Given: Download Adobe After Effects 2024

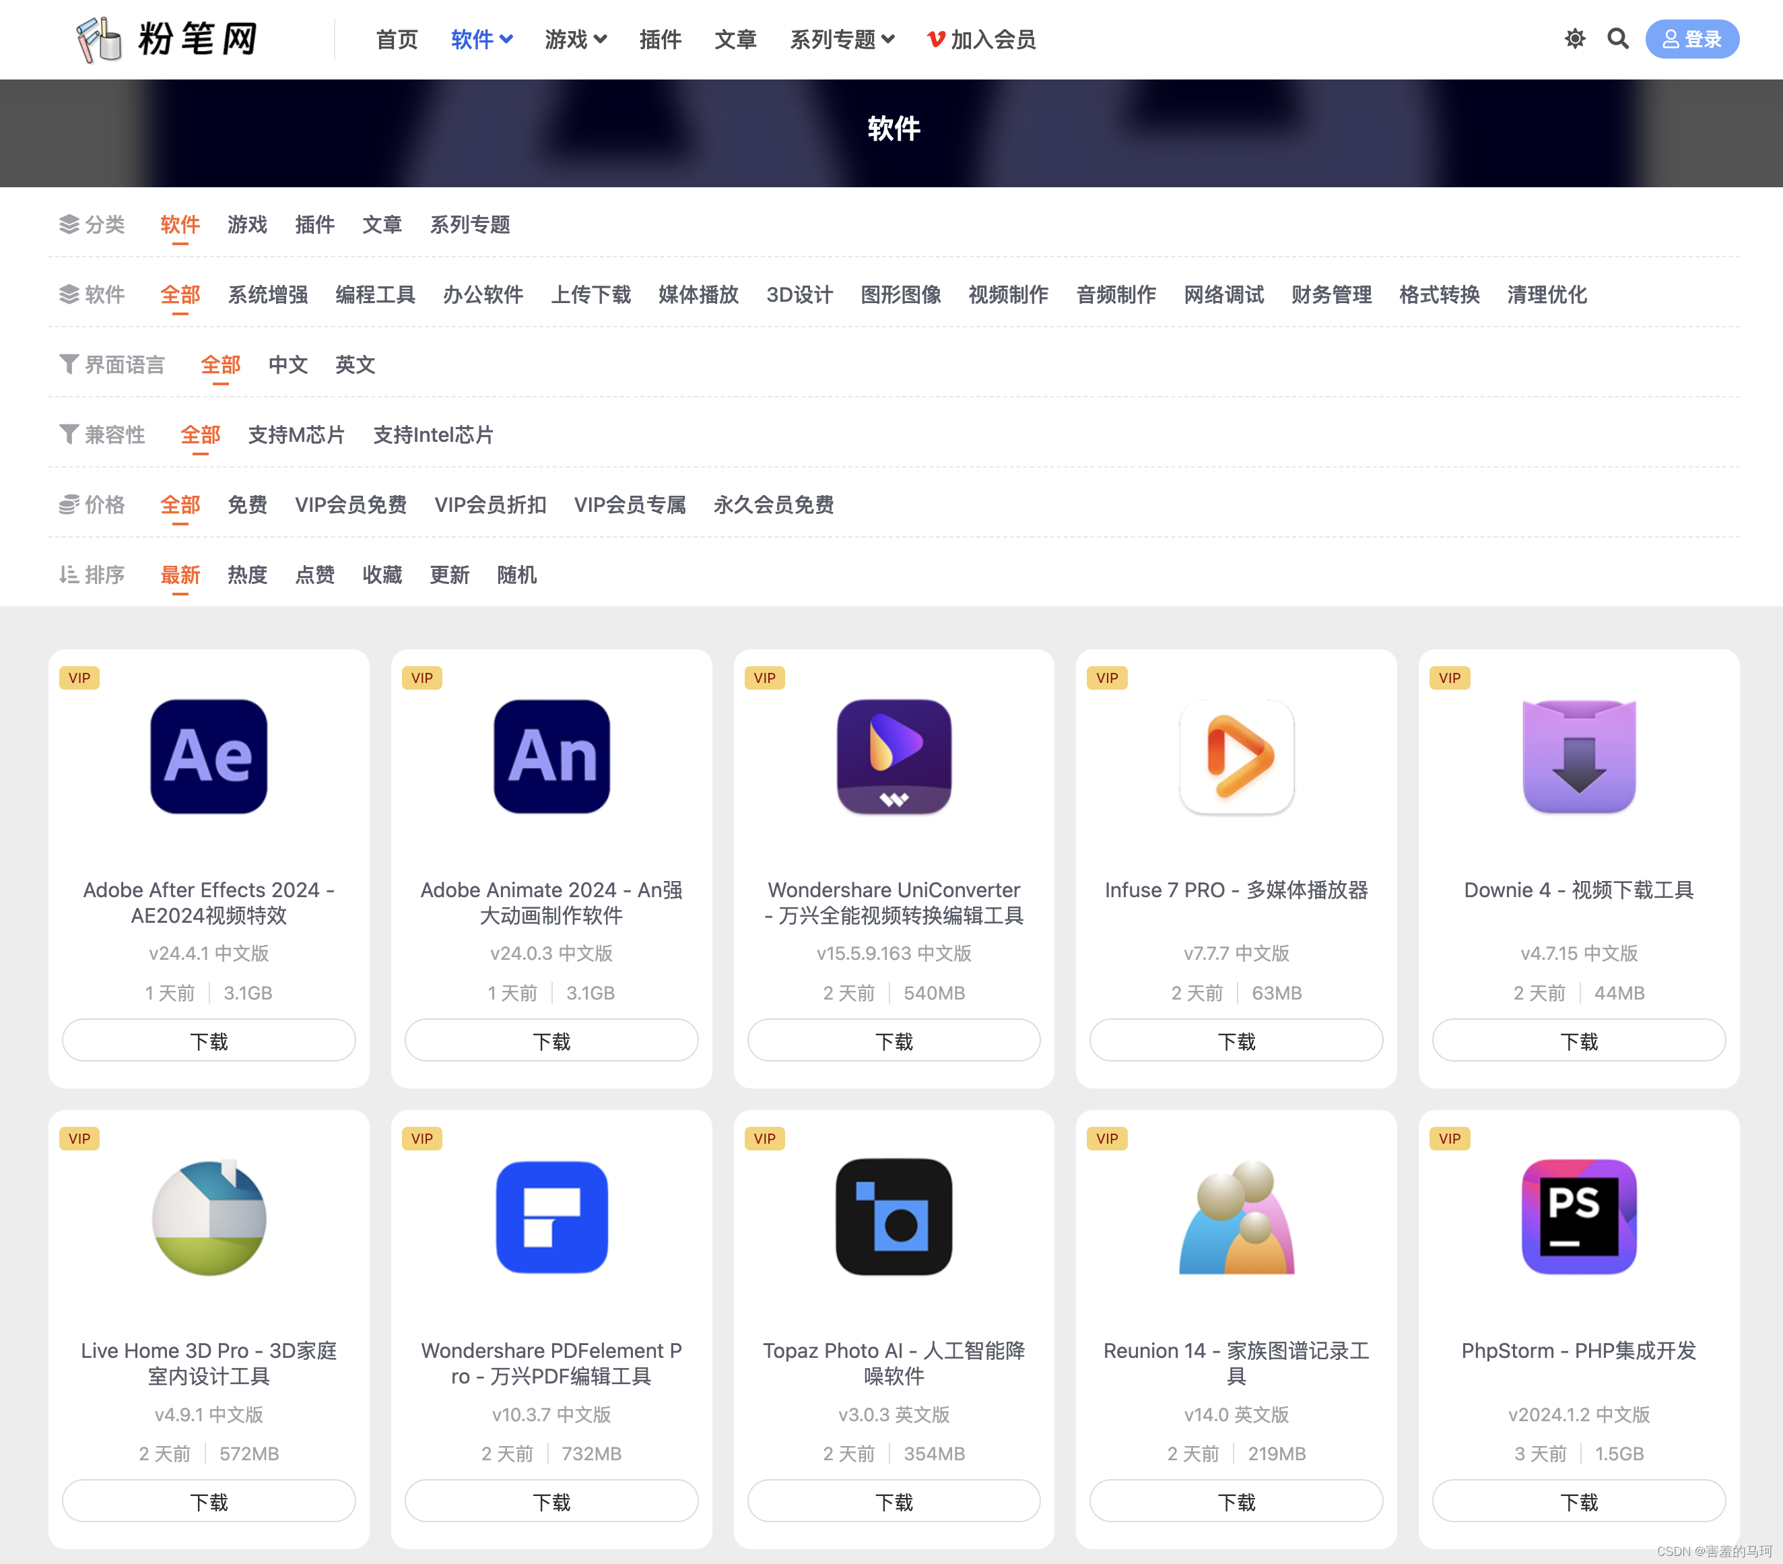Looking at the screenshot, I should 209,1041.
